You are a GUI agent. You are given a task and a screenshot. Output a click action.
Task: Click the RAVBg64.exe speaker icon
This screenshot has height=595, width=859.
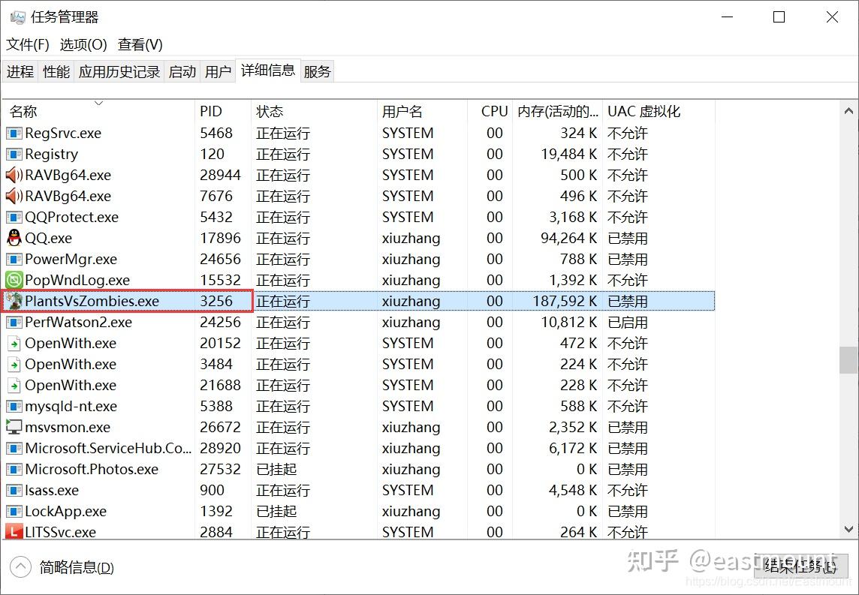click(x=14, y=175)
